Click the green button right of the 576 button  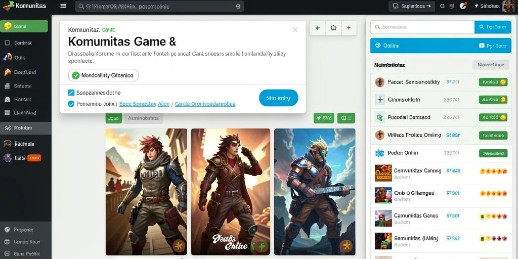[346, 118]
